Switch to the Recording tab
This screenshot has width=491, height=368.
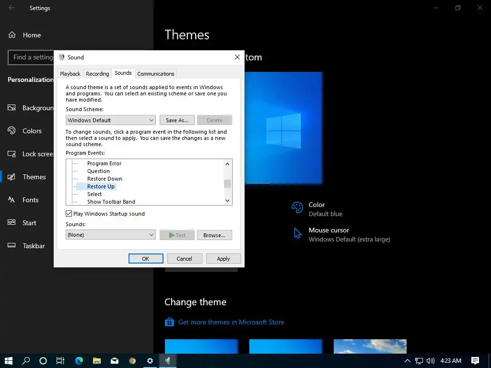97,73
